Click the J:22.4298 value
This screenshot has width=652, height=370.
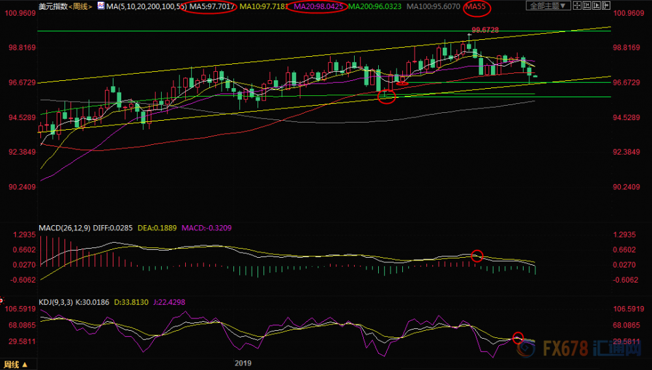(x=170, y=302)
